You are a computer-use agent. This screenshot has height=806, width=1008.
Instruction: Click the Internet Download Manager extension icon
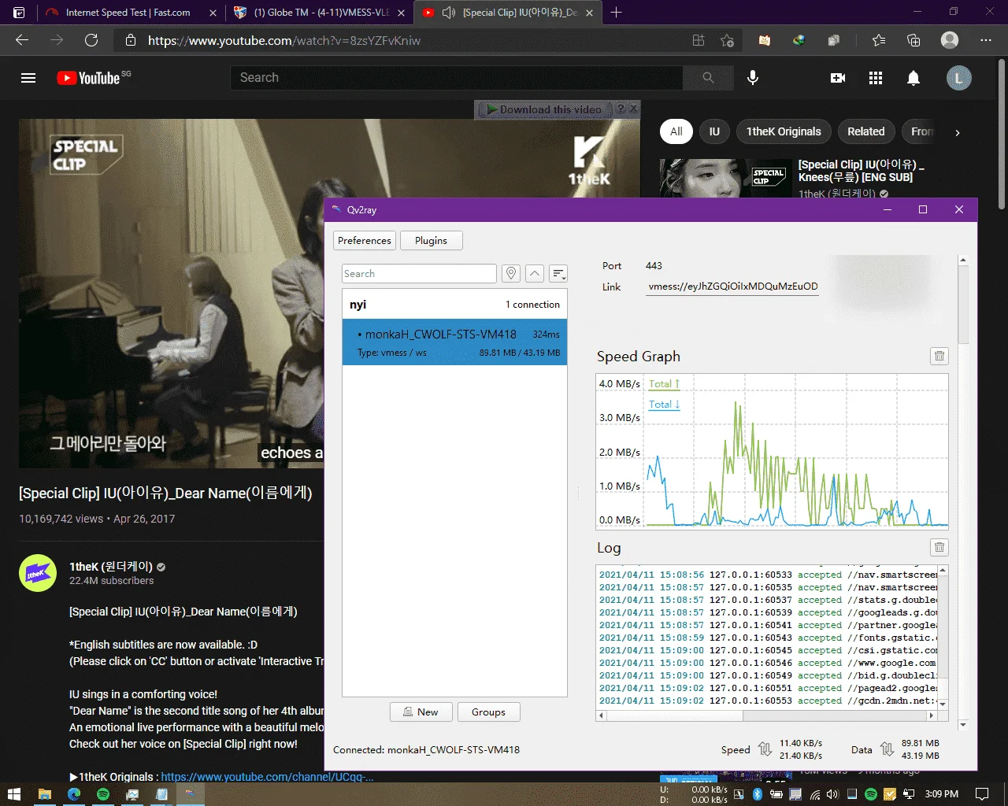tap(799, 40)
